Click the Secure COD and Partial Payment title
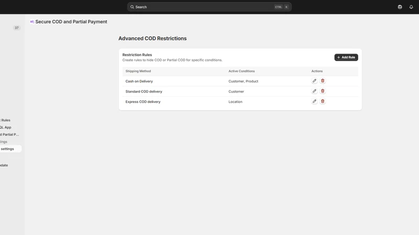 pyautogui.click(x=71, y=21)
